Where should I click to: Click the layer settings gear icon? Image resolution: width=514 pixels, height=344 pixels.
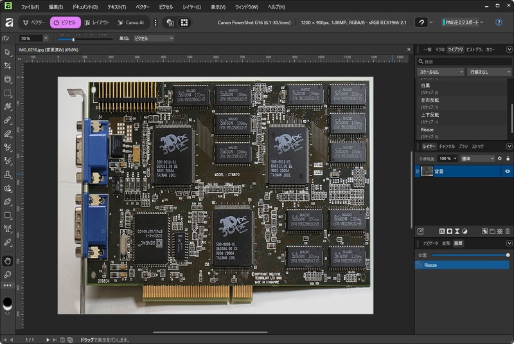(x=500, y=158)
